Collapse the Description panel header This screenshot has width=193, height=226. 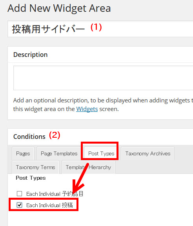(100, 55)
